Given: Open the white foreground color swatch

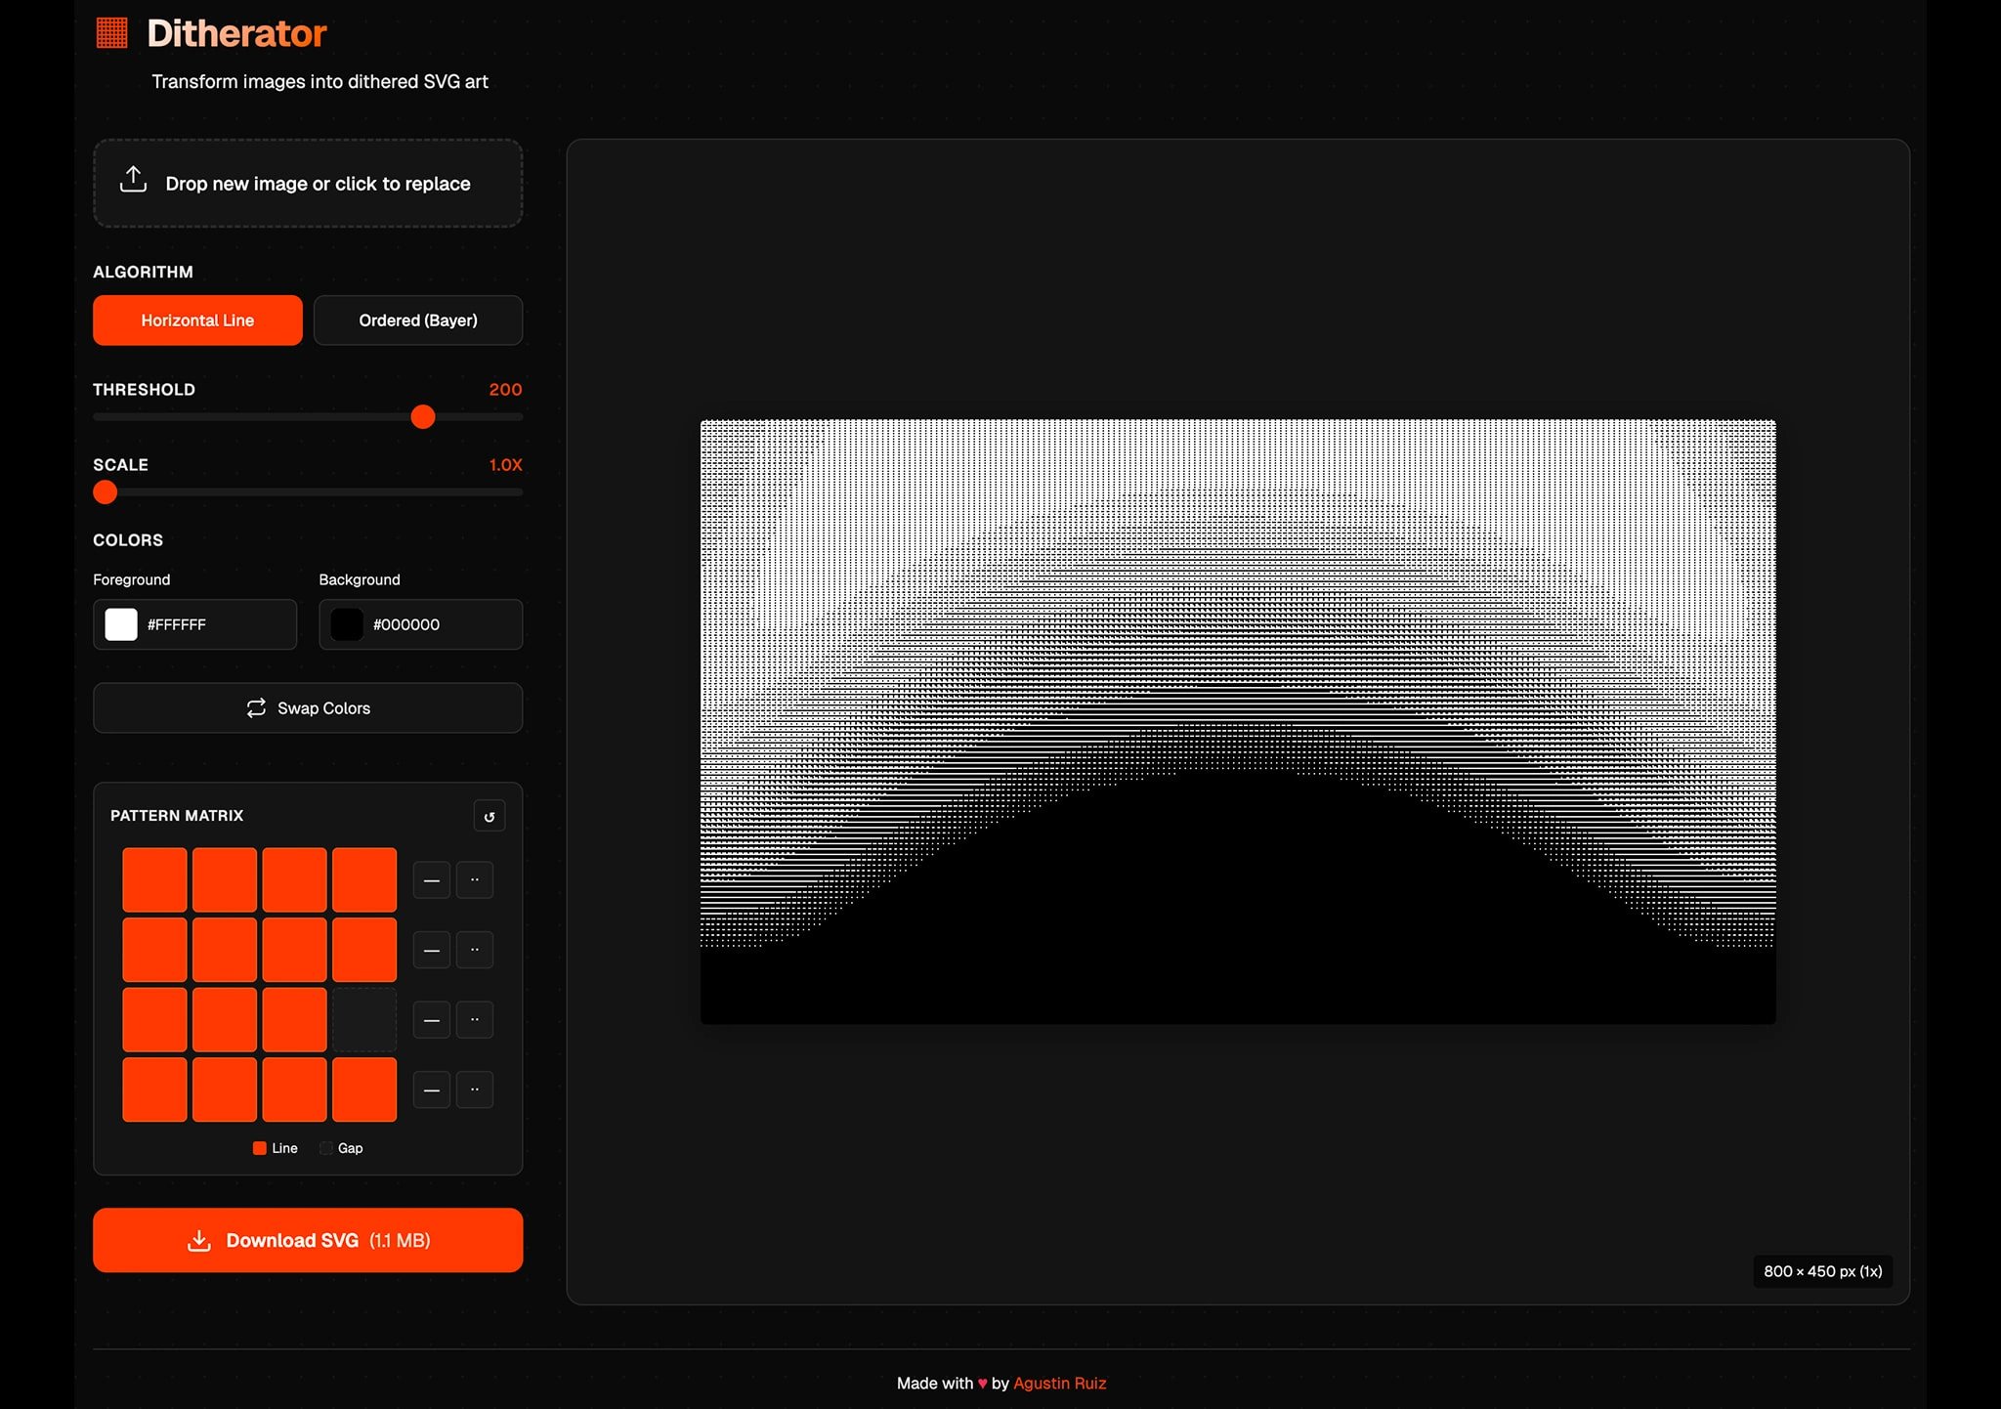Looking at the screenshot, I should pyautogui.click(x=121, y=624).
